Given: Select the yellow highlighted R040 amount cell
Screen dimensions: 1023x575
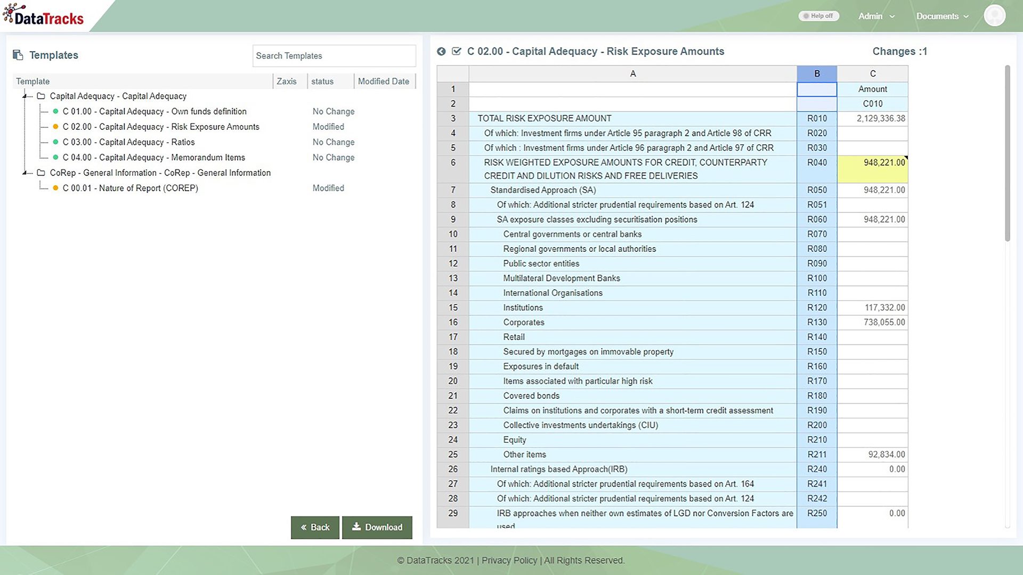Looking at the screenshot, I should (873, 169).
